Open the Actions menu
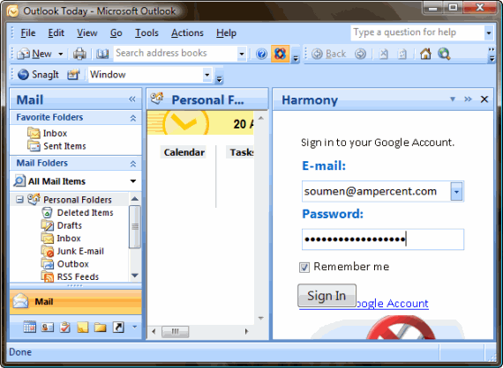This screenshot has height=368, width=503. tap(187, 33)
